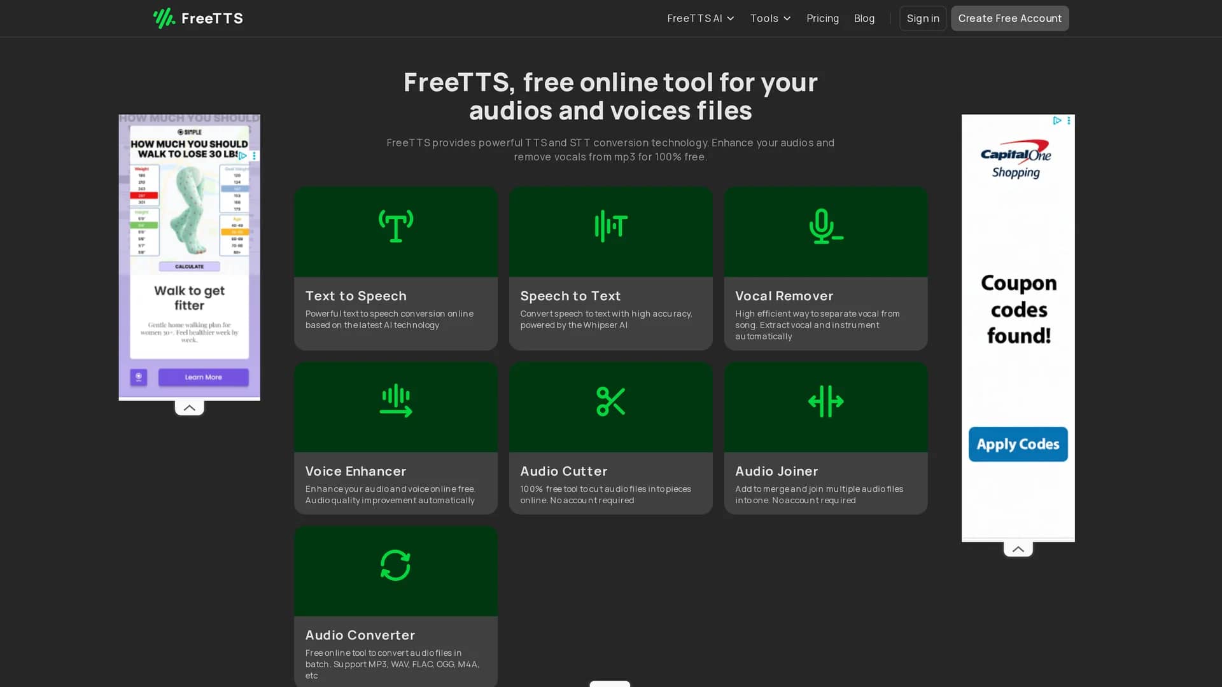Open the Voice Enhancer title link
This screenshot has width=1222, height=687.
coord(356,471)
